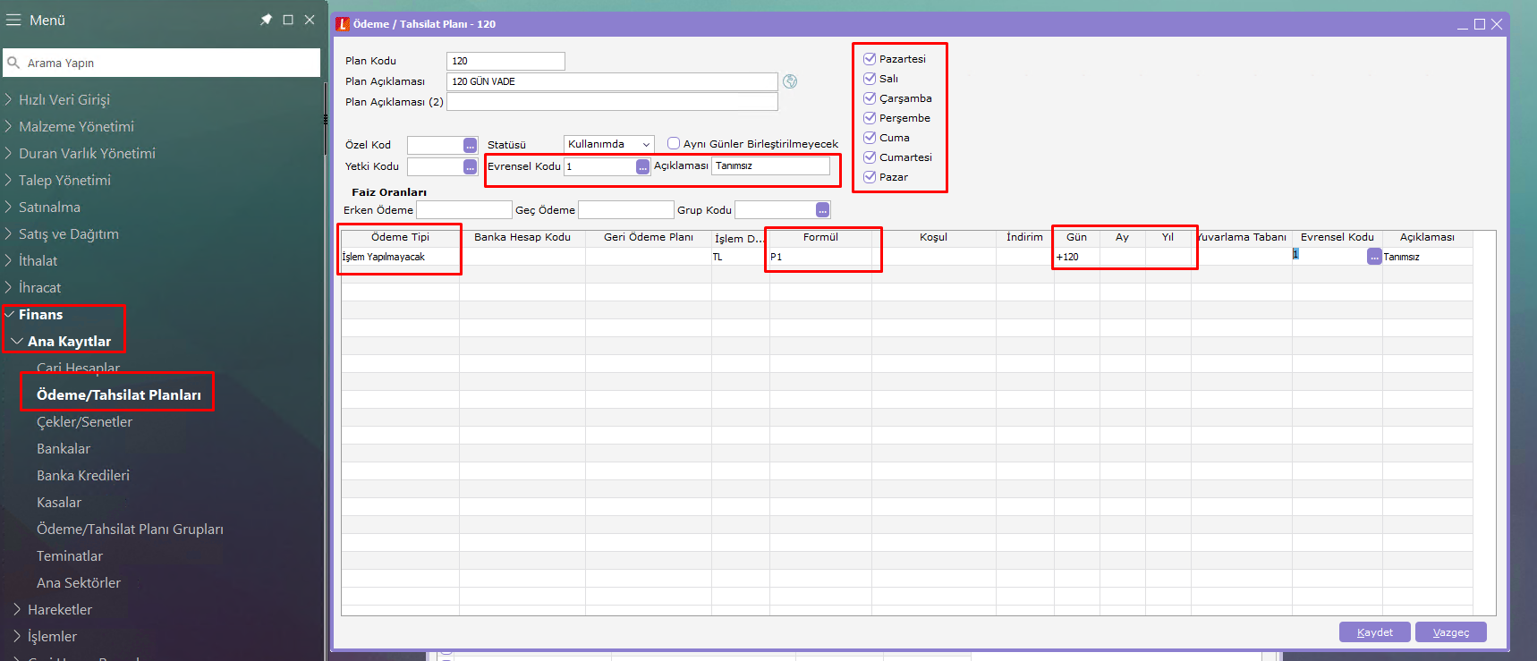The image size is (1537, 661).
Task: Open the Grup Kodu lookup button
Action: pos(822,209)
